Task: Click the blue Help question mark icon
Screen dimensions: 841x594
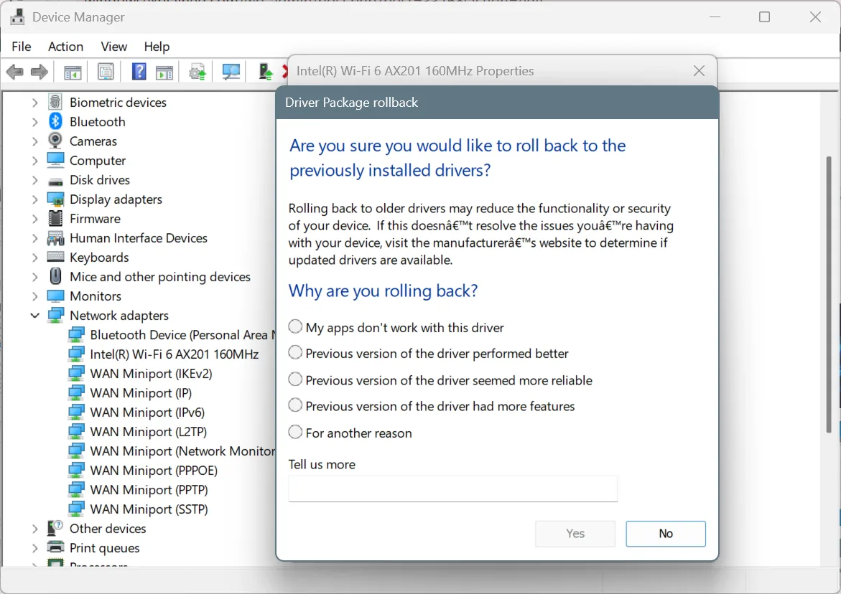Action: click(x=139, y=71)
